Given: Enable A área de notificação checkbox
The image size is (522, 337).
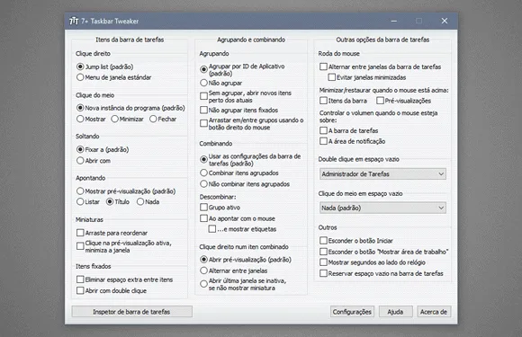Looking at the screenshot, I should 323,141.
